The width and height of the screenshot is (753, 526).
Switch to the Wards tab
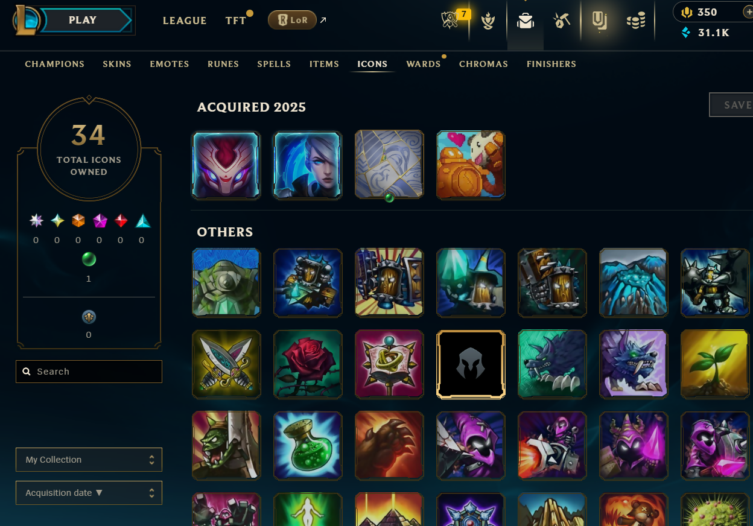pyautogui.click(x=424, y=64)
